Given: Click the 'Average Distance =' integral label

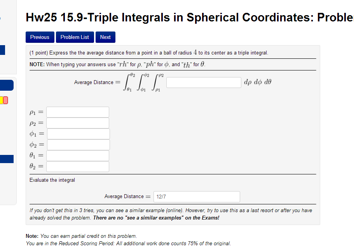Looking at the screenshot, I should click(94, 83).
